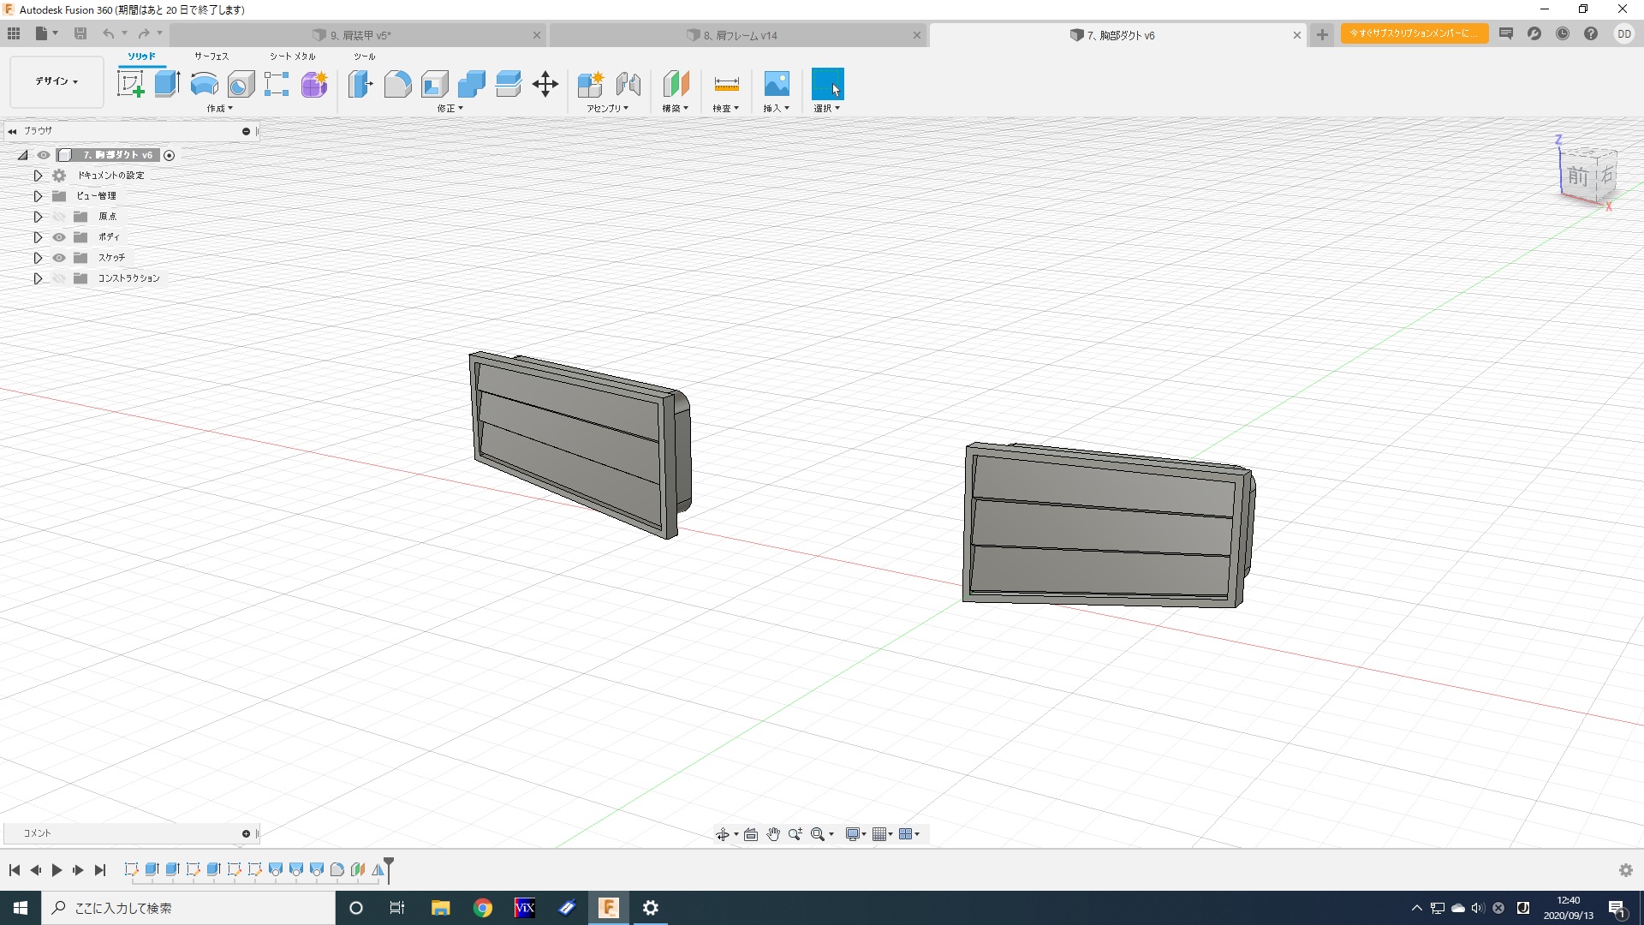
Task: Select the Revolve tool icon
Action: tap(204, 84)
